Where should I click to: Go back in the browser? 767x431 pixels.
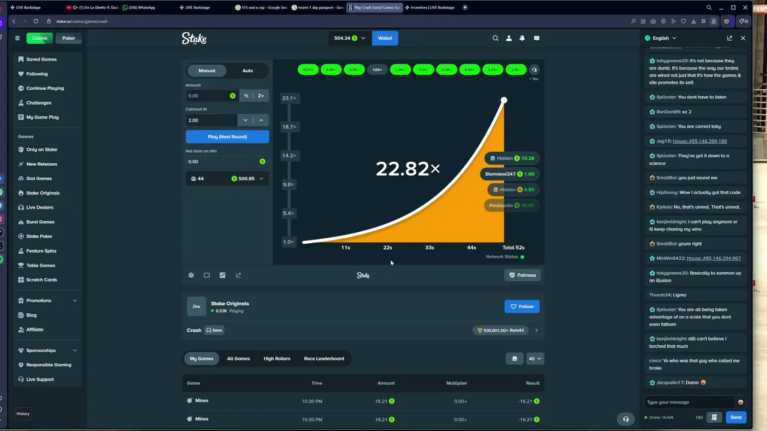coord(14,21)
